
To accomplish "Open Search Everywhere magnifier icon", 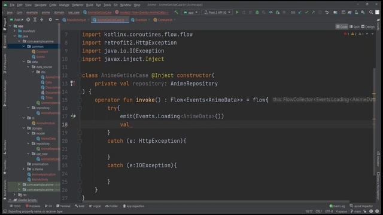I will [x=371, y=12].
